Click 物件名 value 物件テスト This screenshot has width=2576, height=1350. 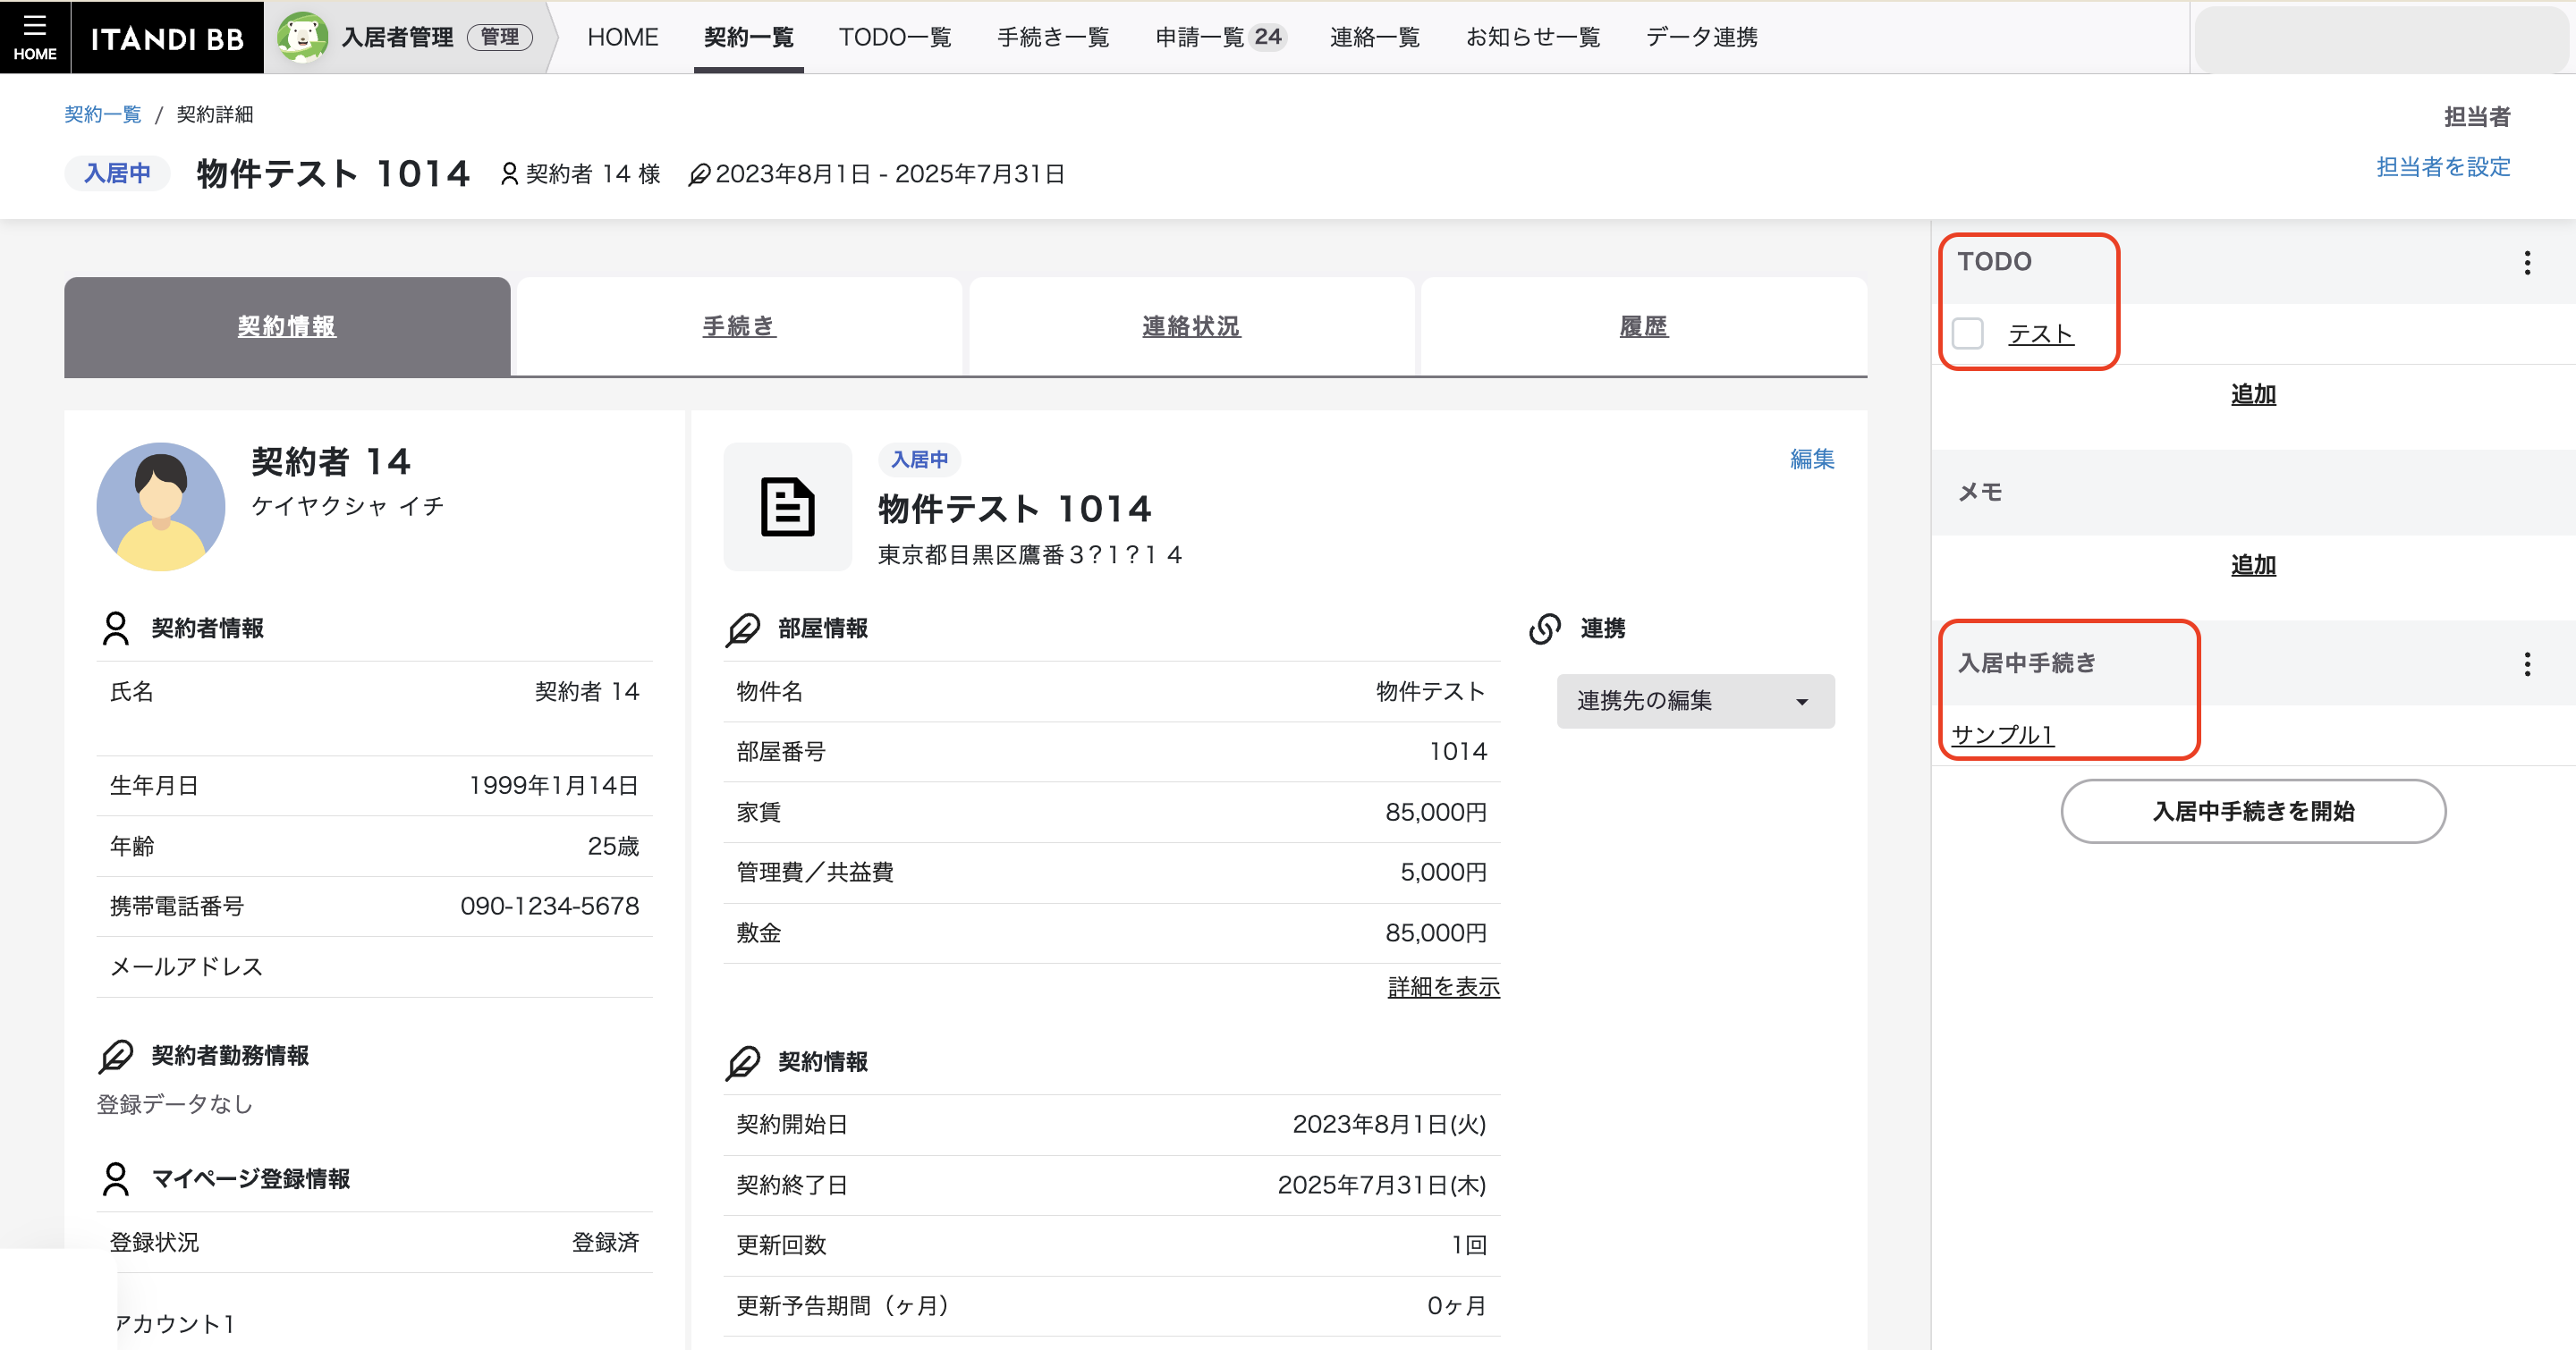(x=1431, y=691)
